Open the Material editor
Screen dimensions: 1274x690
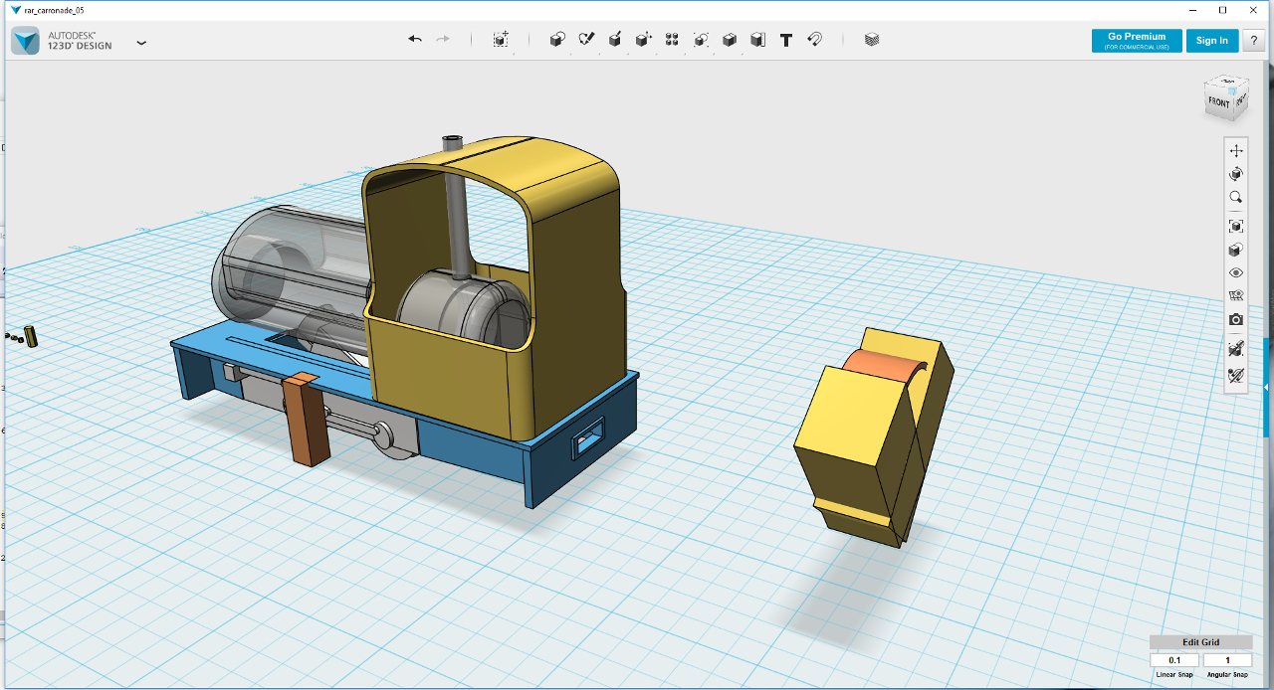[872, 40]
